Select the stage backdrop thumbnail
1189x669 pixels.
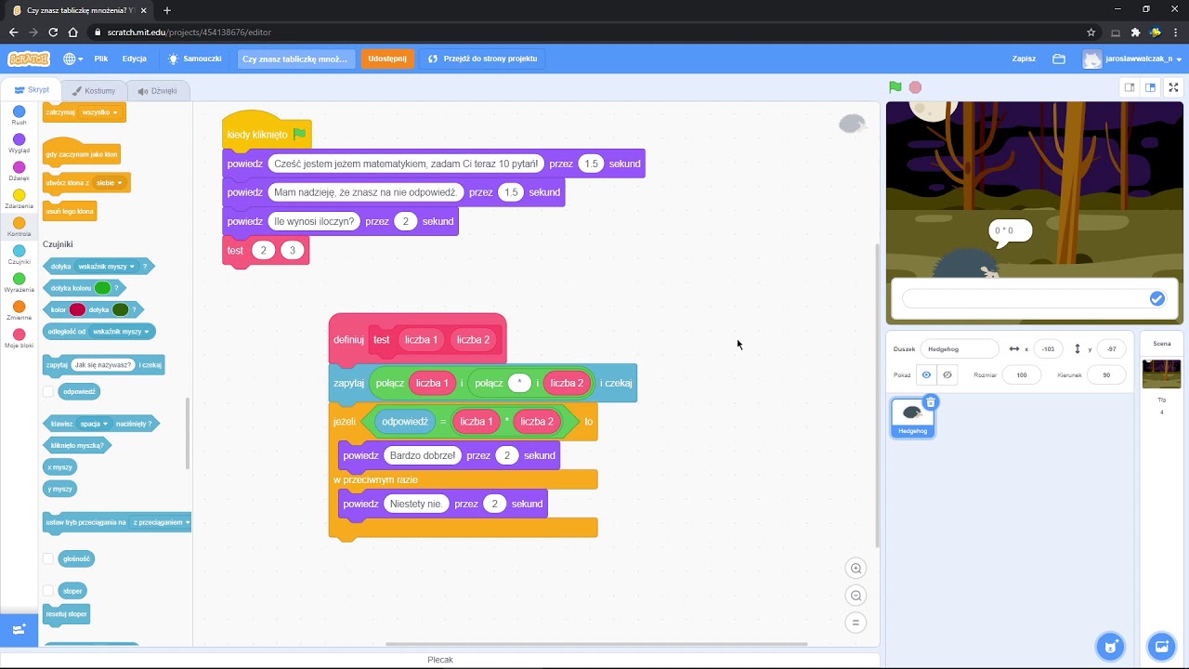pos(1161,374)
